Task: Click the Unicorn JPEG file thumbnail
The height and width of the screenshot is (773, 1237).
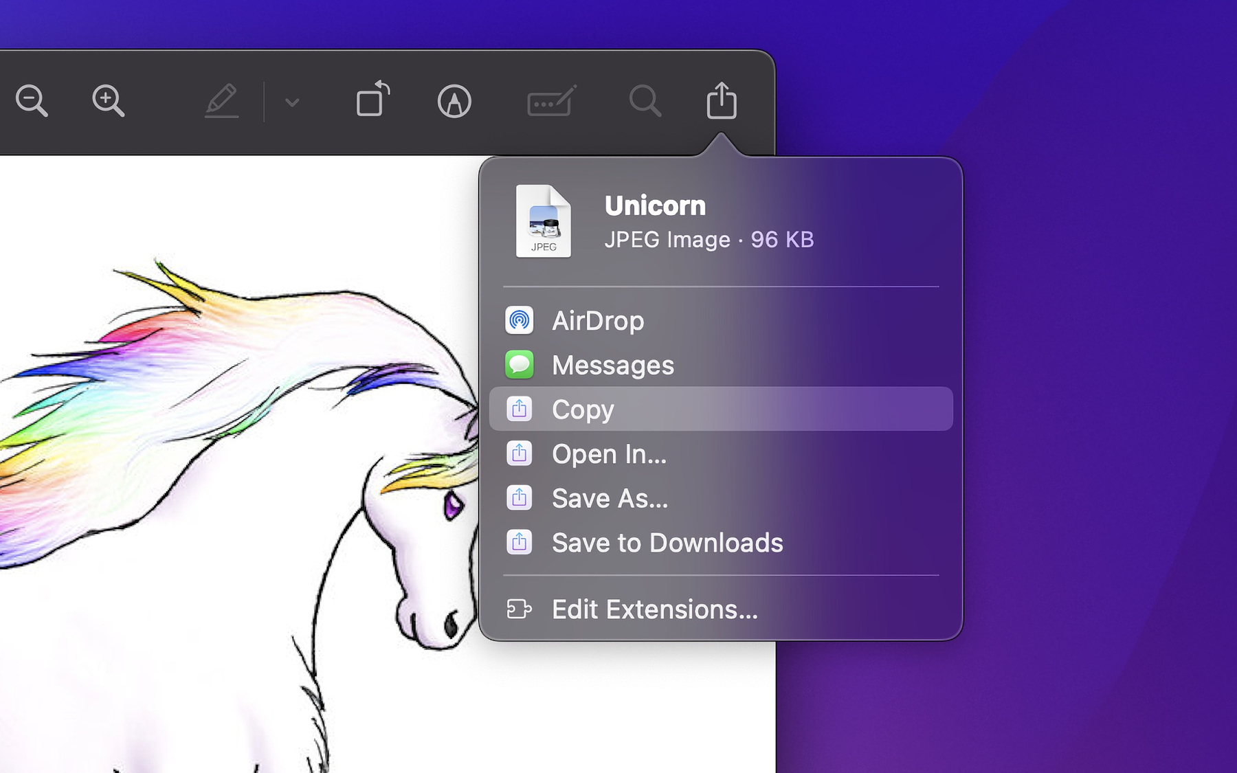Action: (543, 221)
